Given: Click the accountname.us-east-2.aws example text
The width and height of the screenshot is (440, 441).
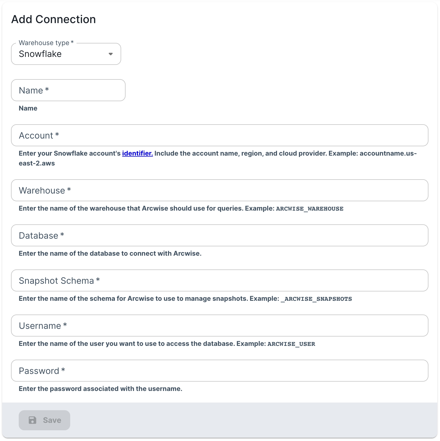Looking at the screenshot, I should pos(388,153).
